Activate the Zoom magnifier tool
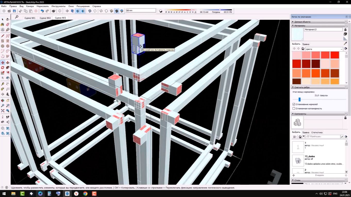This screenshot has width=351, height=197. click(3, 106)
